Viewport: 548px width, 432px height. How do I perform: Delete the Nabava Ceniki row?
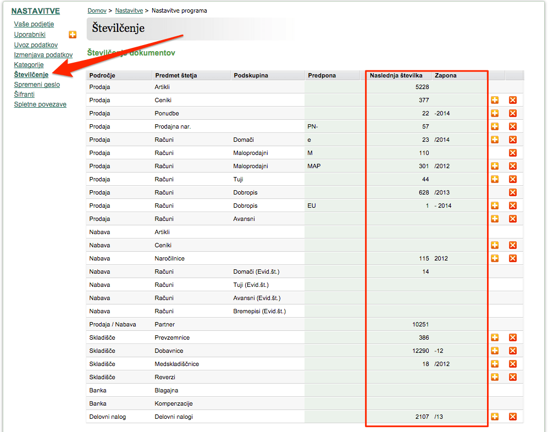(x=513, y=245)
